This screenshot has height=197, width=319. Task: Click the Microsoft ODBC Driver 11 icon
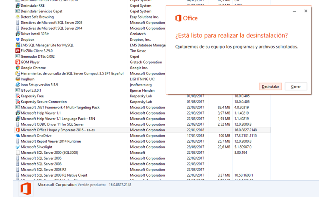(x=18, y=124)
